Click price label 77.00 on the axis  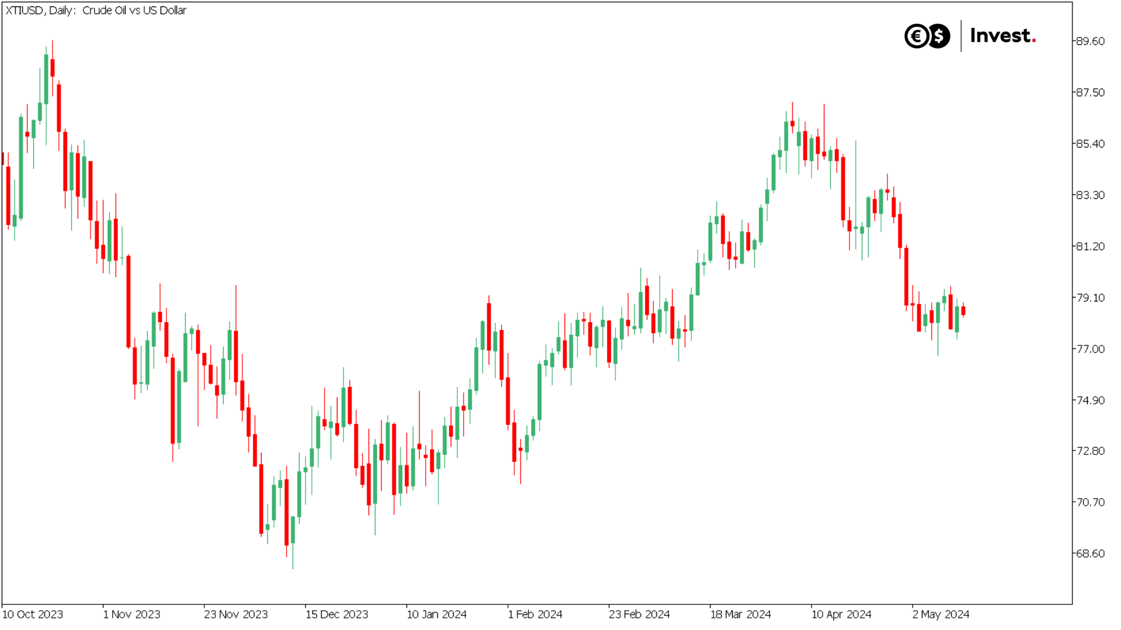coord(1090,349)
